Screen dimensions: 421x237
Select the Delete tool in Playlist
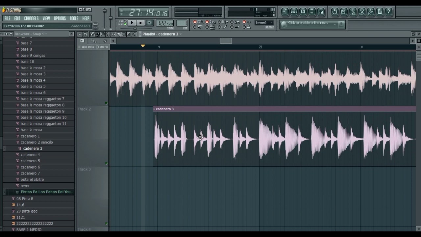point(103,34)
